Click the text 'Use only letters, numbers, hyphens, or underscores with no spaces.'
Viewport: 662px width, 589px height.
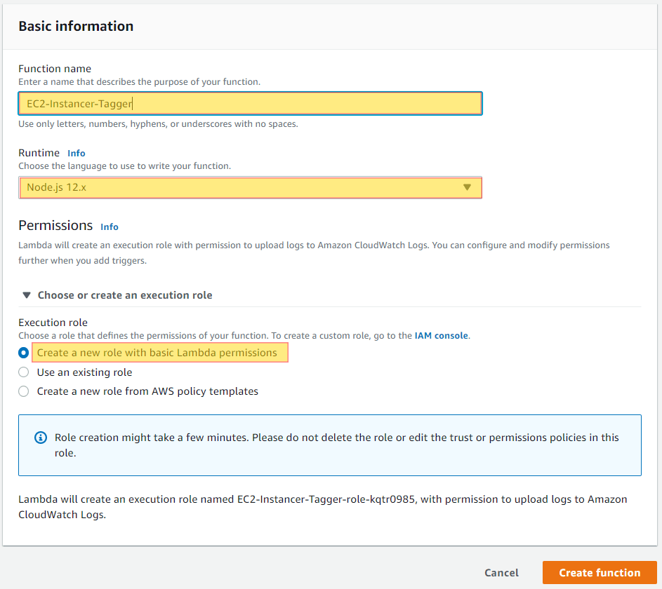tap(159, 124)
